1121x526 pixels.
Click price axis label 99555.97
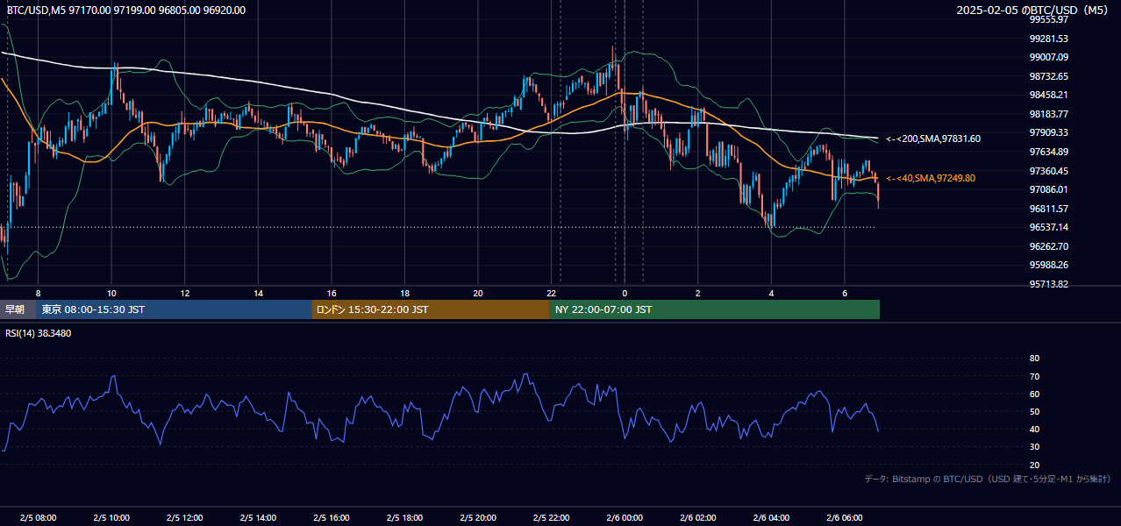(1049, 19)
